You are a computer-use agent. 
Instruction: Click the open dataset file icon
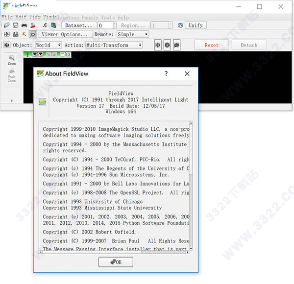7,25
